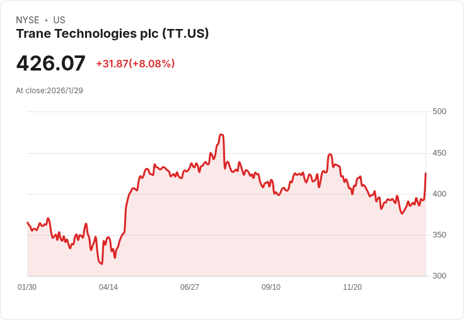Image resolution: width=464 pixels, height=320 pixels.
Task: Click the 350 y-axis price label
Action: (439, 235)
